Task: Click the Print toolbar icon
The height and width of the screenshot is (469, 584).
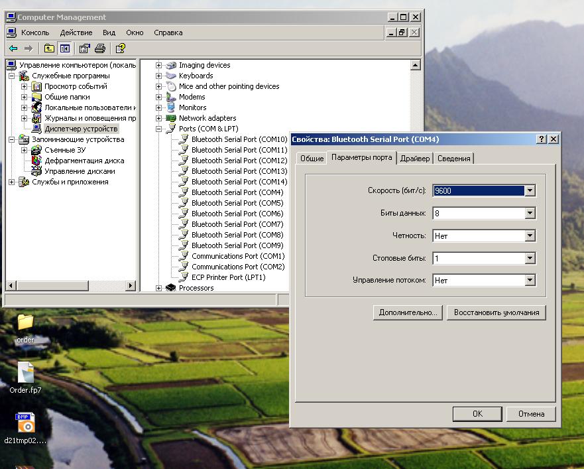Action: [x=100, y=48]
